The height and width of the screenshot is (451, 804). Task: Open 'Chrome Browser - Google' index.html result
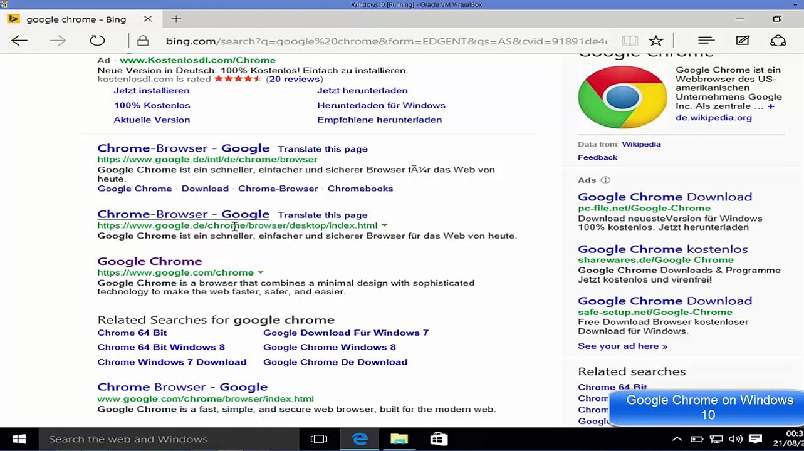tap(182, 387)
